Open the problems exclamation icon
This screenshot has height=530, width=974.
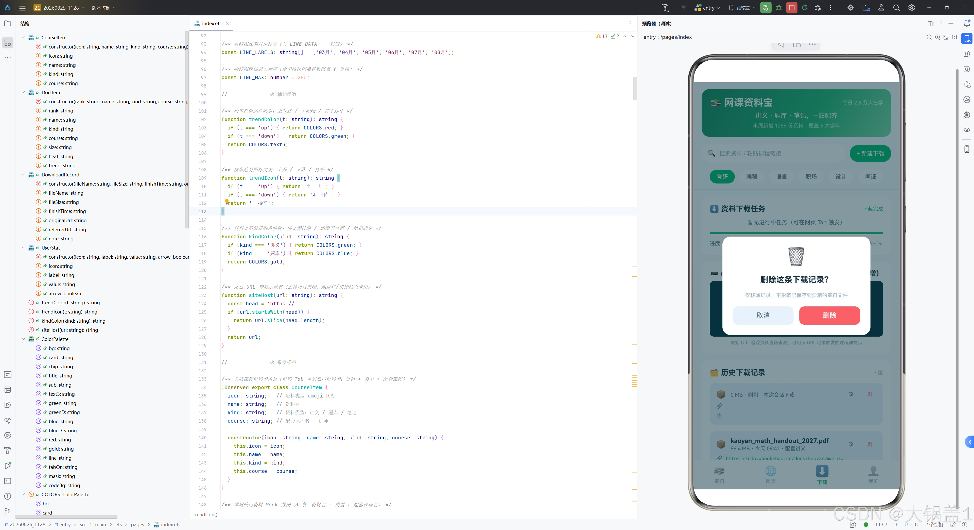click(8, 496)
